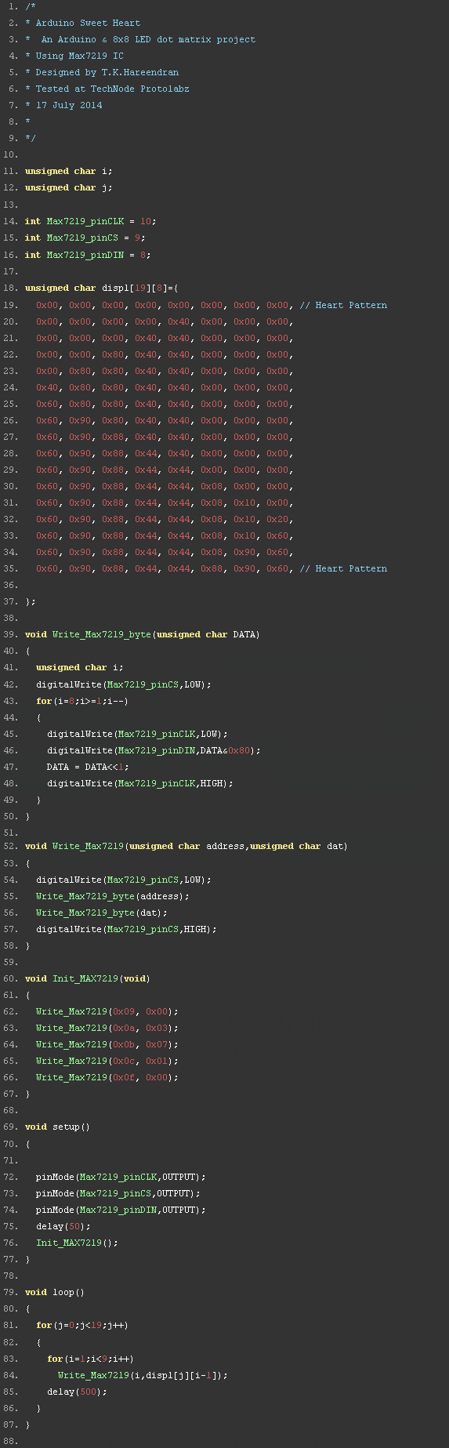Click line number 1 in the gutter

click(13, 6)
